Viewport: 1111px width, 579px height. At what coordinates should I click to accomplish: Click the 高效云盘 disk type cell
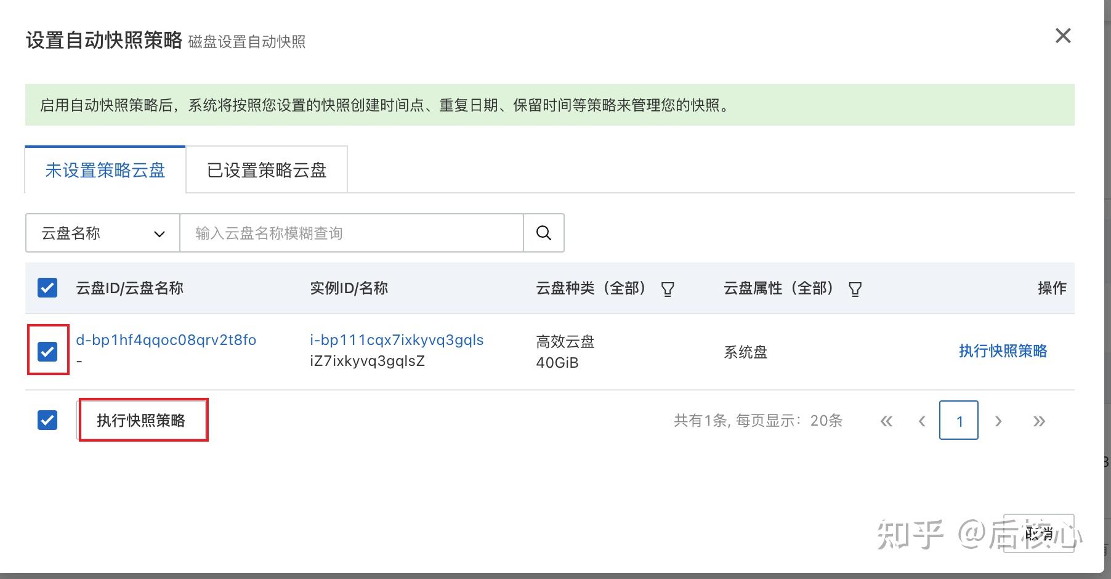(565, 342)
